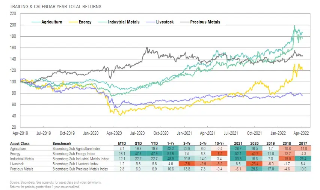
Task: Click the Jan-2022 x-axis label
Action: [x=278, y=132]
